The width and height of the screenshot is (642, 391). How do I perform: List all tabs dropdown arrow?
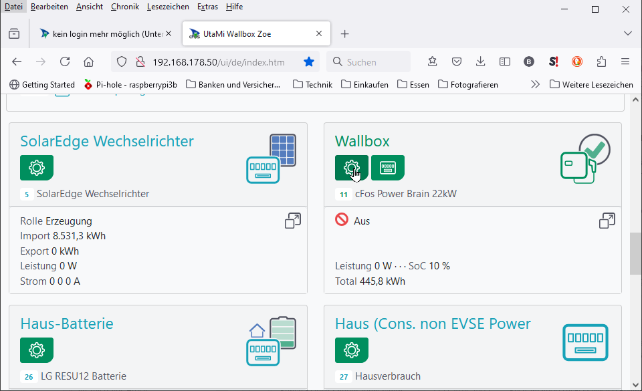pyautogui.click(x=628, y=33)
